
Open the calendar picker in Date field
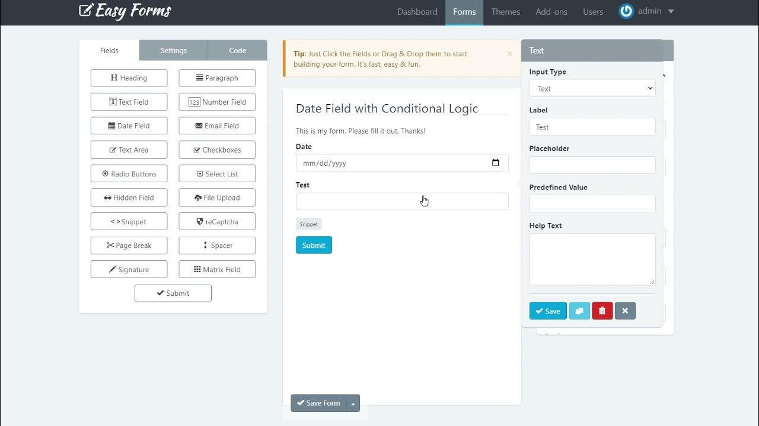click(x=496, y=163)
